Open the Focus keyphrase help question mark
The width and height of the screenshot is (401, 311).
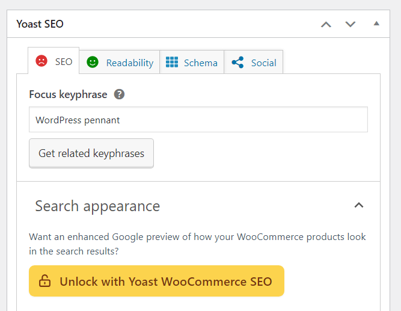120,94
